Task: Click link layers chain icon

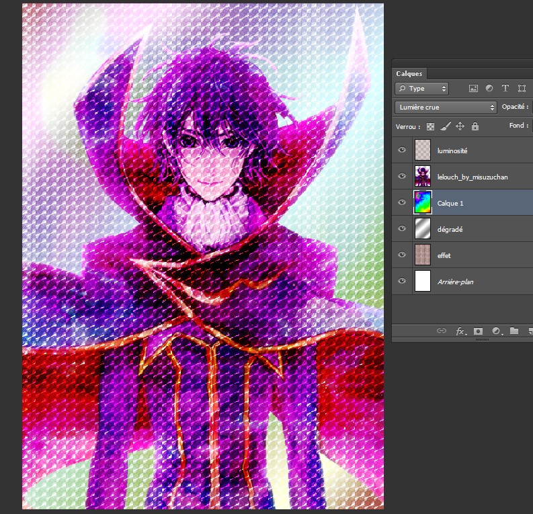Action: click(441, 331)
